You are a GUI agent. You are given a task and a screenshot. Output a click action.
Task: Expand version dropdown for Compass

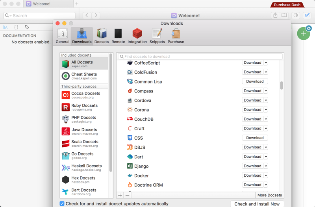266,91
